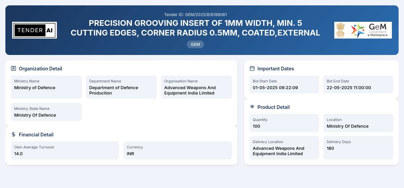Viewport: 404px width, 188px height.
Task: Click the Product Detail layers icon
Action: (252, 107)
